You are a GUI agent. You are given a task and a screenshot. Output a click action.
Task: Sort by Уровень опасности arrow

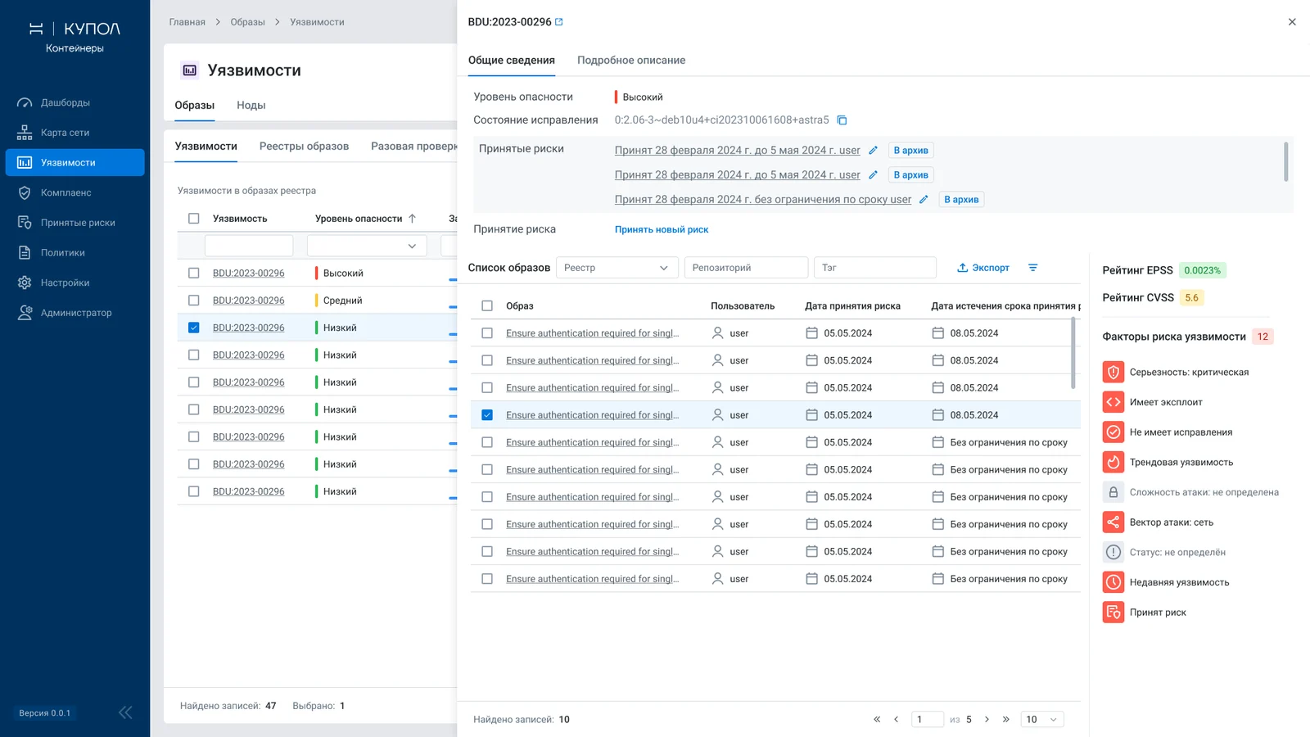pos(413,219)
